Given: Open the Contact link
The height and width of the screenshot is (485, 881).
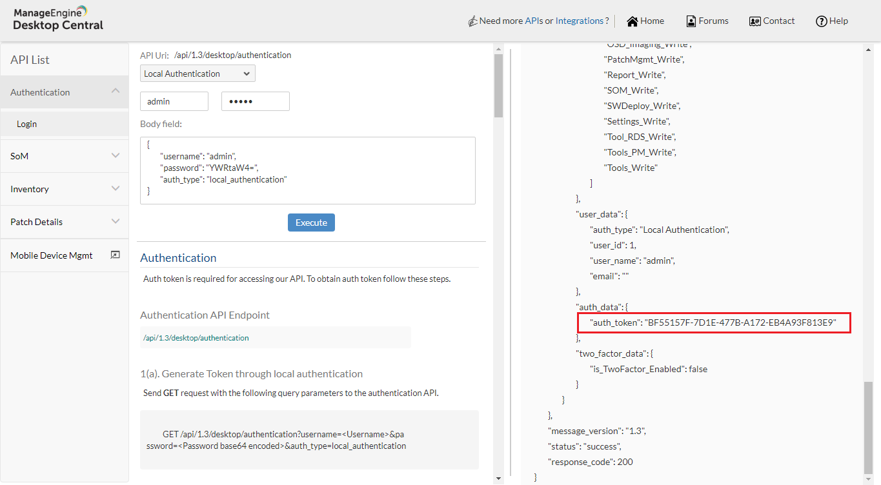Looking at the screenshot, I should [779, 21].
